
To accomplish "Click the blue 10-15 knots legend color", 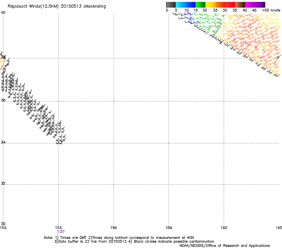I will [191, 5].
